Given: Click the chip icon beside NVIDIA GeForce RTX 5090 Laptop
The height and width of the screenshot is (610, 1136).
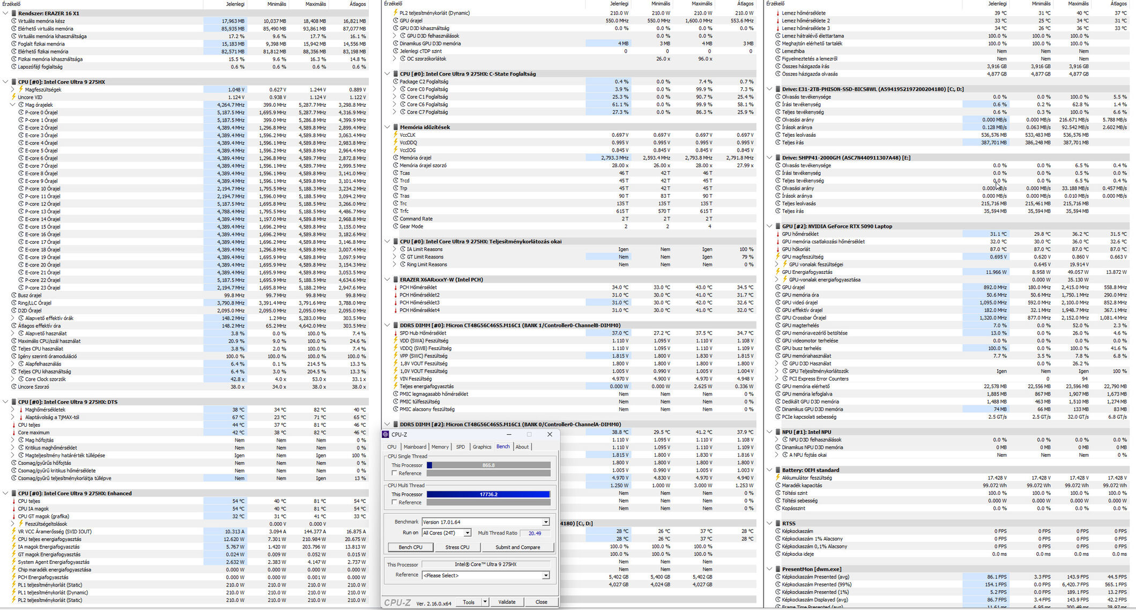Looking at the screenshot, I should [x=777, y=226].
